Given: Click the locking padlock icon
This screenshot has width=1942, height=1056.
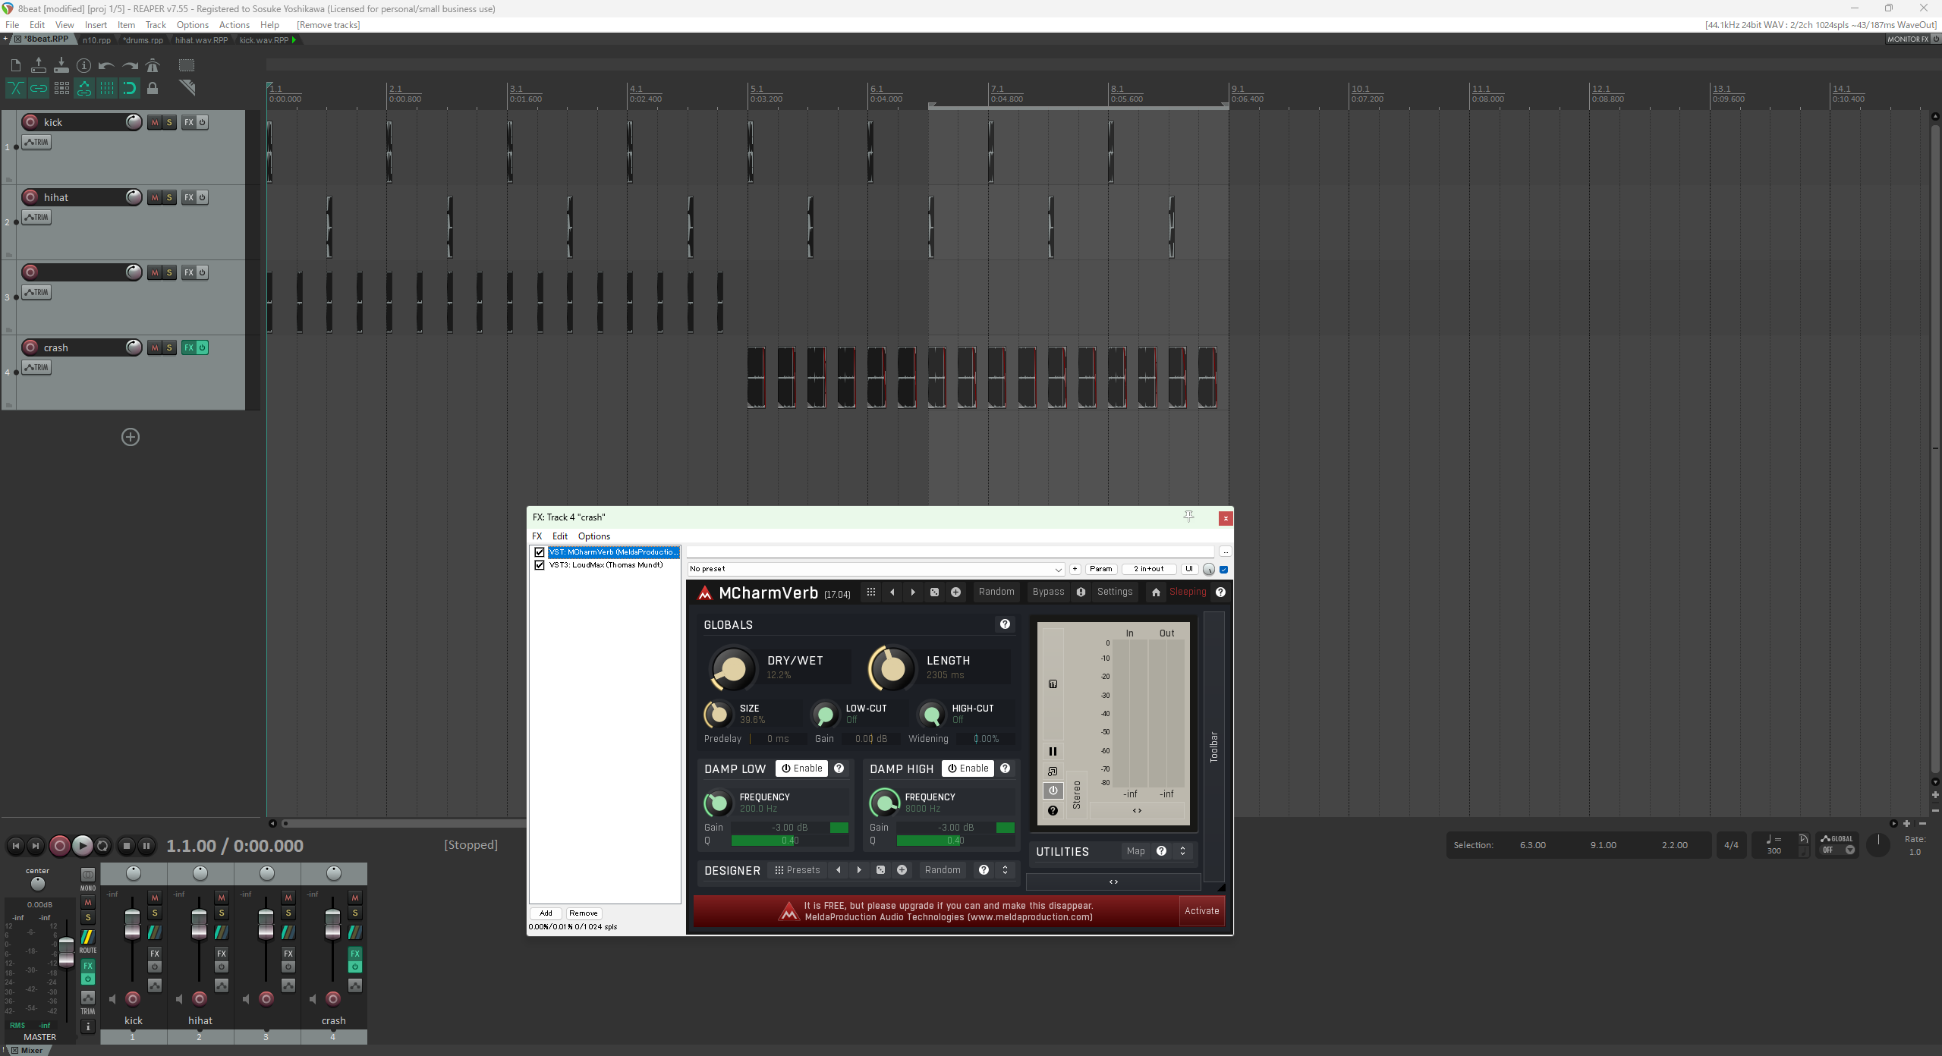Looking at the screenshot, I should point(153,88).
